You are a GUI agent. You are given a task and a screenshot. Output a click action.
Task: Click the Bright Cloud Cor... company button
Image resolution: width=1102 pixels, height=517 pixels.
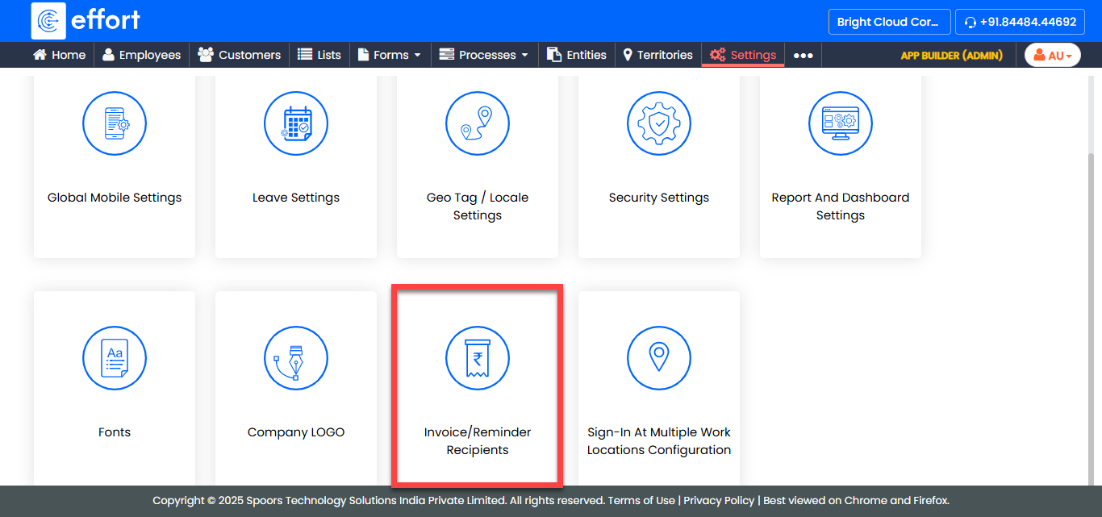click(x=887, y=22)
